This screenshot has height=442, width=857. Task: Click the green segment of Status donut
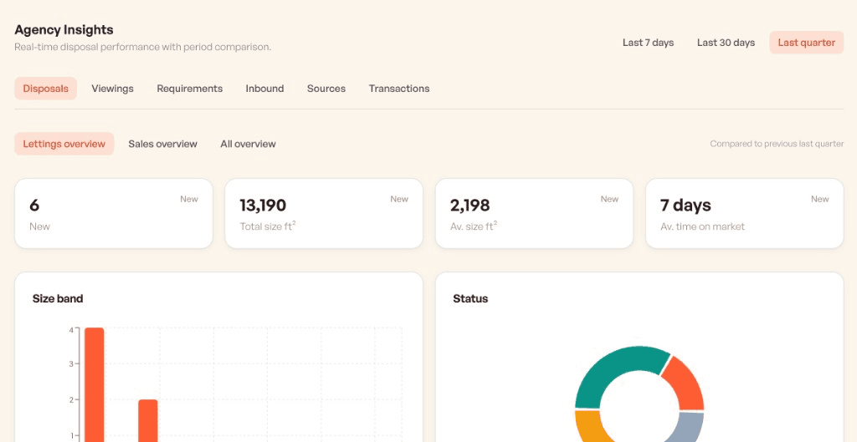point(618,371)
